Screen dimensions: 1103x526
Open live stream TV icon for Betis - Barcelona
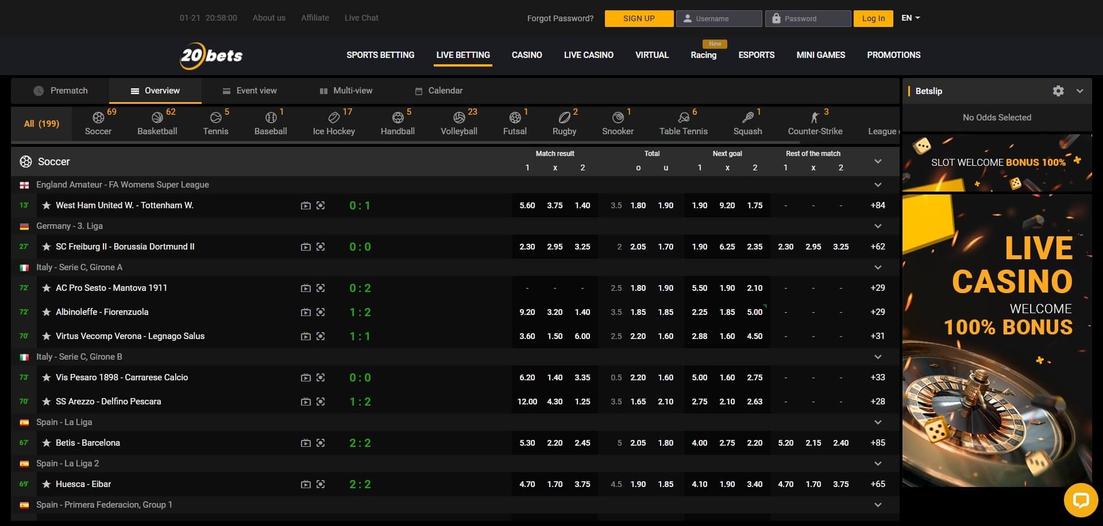pos(306,443)
